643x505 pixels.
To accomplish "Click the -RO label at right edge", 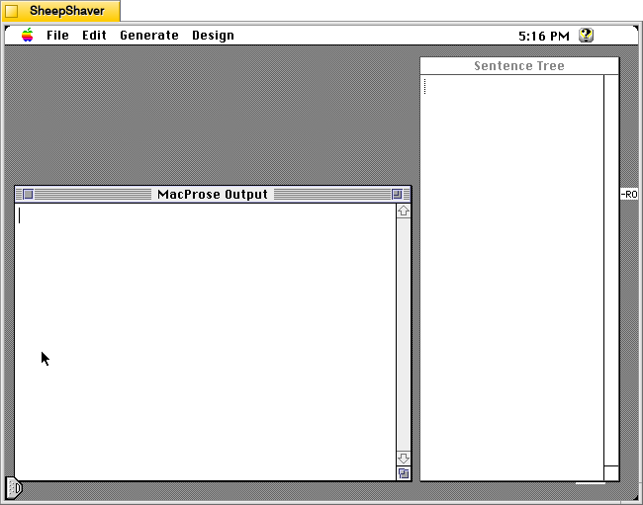I will (x=628, y=194).
